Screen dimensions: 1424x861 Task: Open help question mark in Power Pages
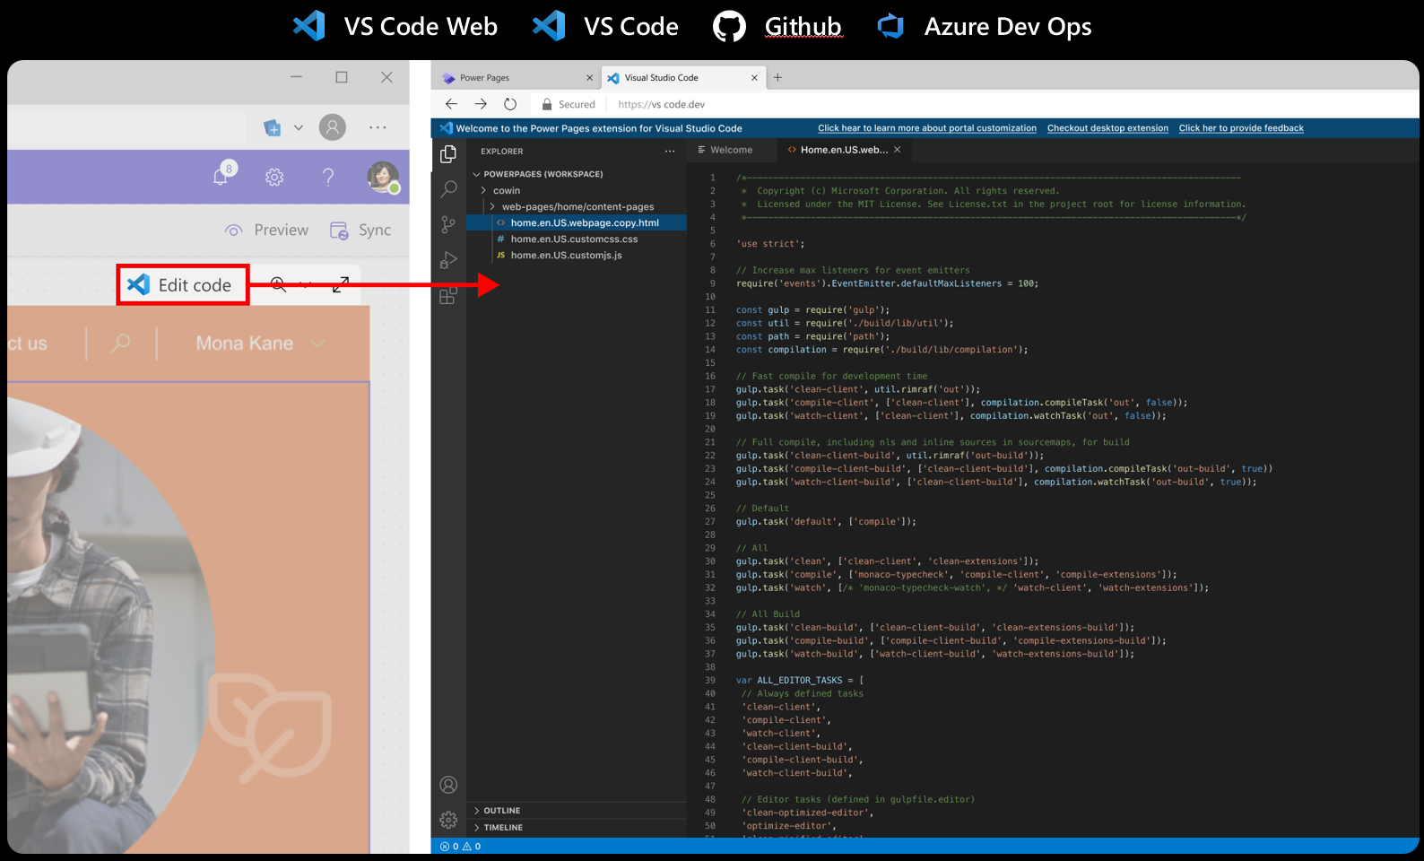click(328, 177)
